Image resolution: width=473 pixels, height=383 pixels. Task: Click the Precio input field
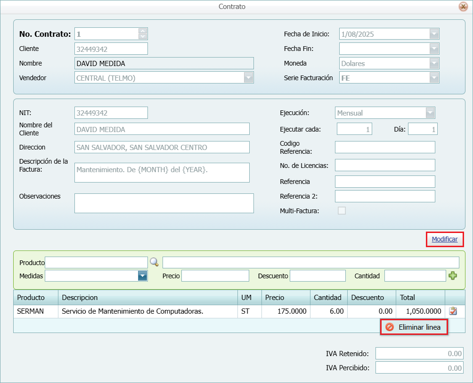pyautogui.click(x=215, y=276)
